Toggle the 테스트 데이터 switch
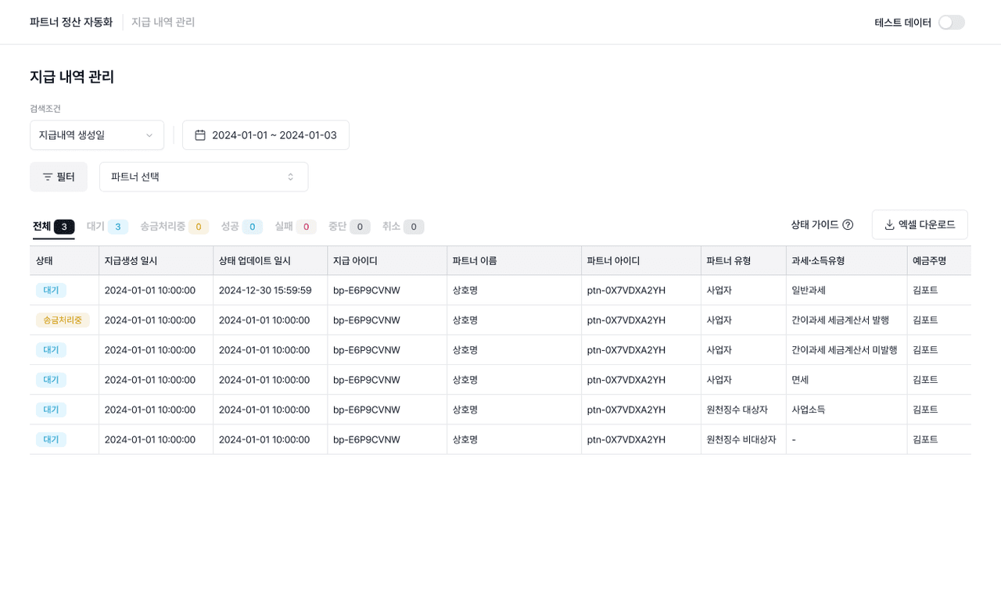Screen dimensions: 1001x612 pos(951,23)
